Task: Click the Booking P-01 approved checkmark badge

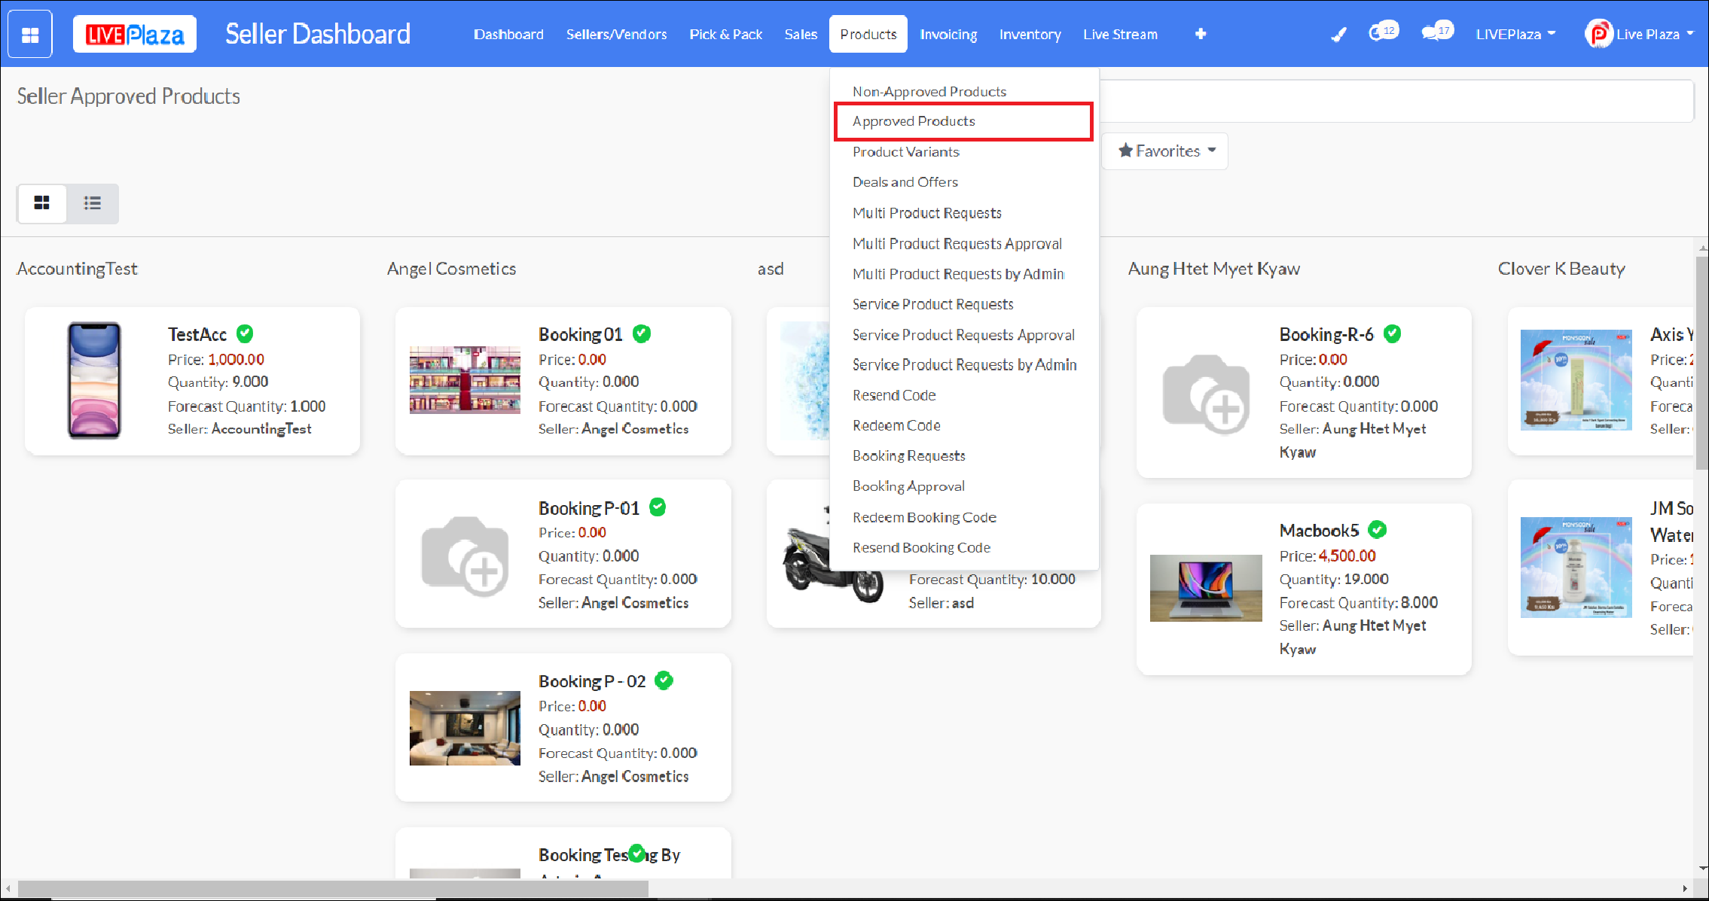Action: point(658,507)
